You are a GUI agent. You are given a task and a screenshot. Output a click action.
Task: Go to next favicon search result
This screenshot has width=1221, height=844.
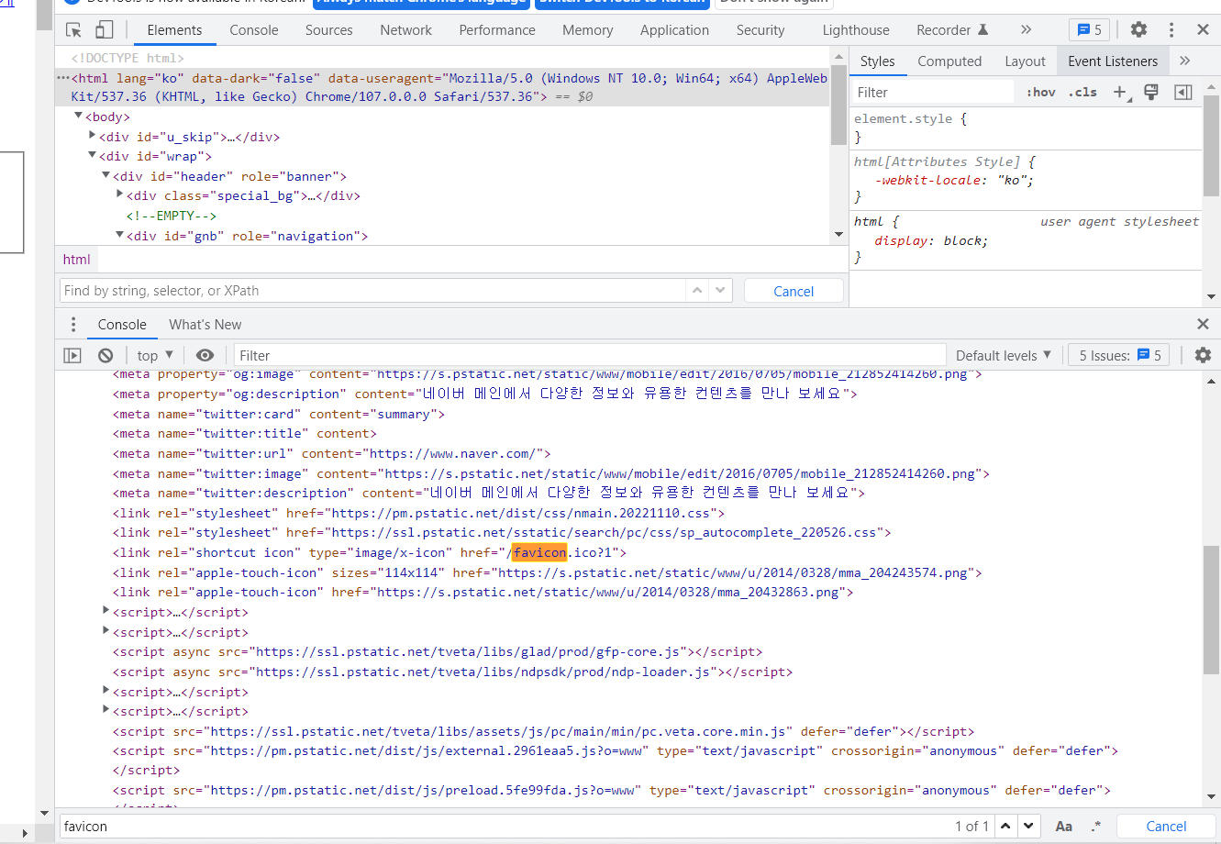[1029, 826]
